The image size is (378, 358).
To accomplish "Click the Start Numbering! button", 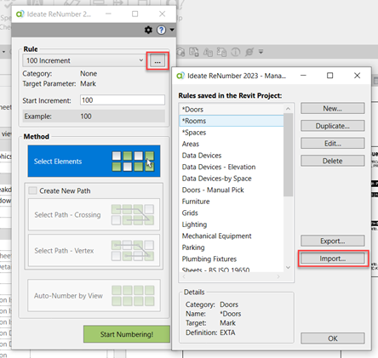I will (x=127, y=334).
